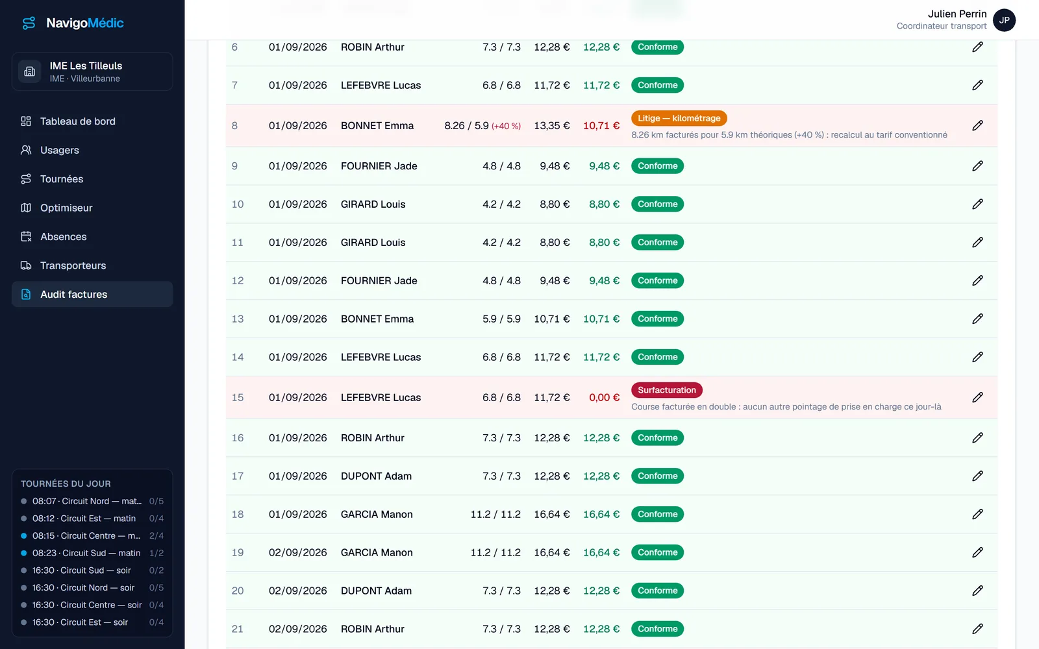Image resolution: width=1039 pixels, height=649 pixels.
Task: Edit the BONNET Emma litige row 8
Action: (x=977, y=125)
